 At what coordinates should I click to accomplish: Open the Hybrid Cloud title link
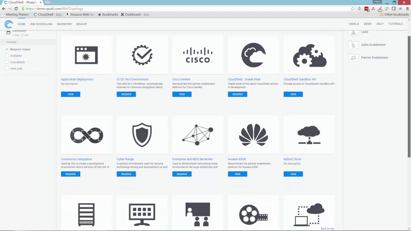click(292, 159)
